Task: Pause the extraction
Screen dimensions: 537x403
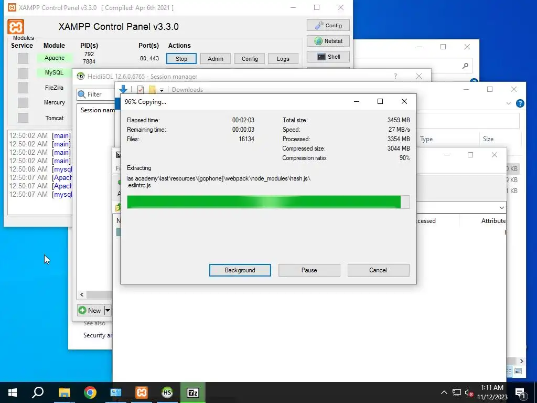Action: [309, 270]
